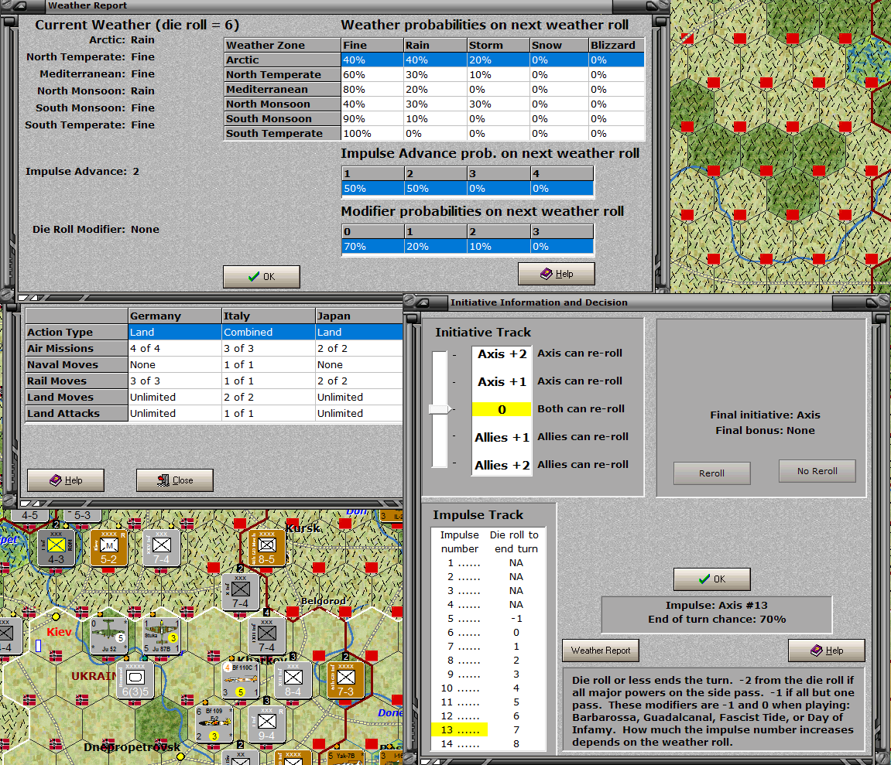Select impulse 14 row in Impulse Track
Screen dimensions: 891x765
488,743
